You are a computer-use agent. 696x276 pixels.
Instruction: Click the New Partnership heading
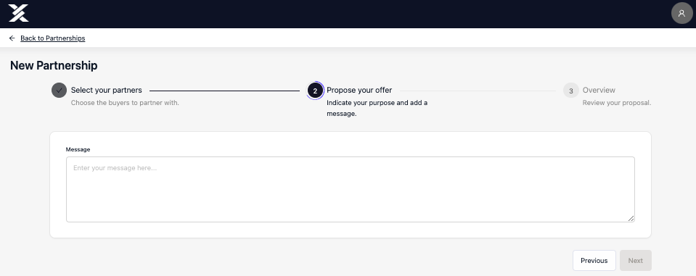54,66
